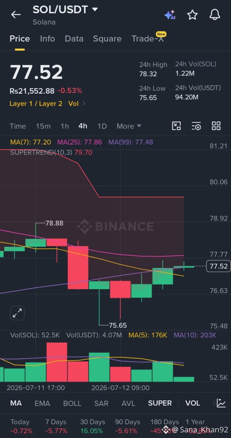Tap the Vol tag link

[73, 104]
